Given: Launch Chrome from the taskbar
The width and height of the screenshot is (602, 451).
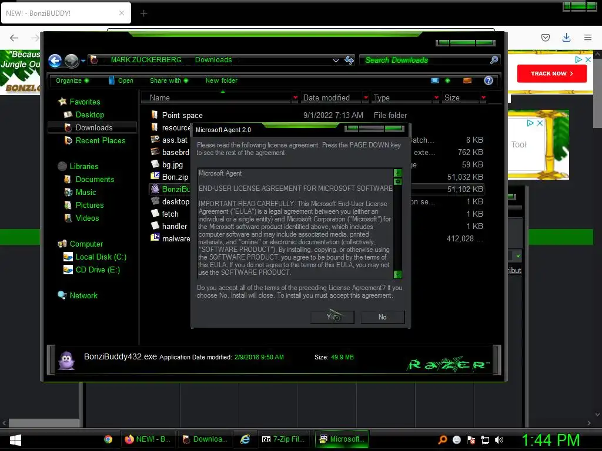Looking at the screenshot, I should (108, 439).
